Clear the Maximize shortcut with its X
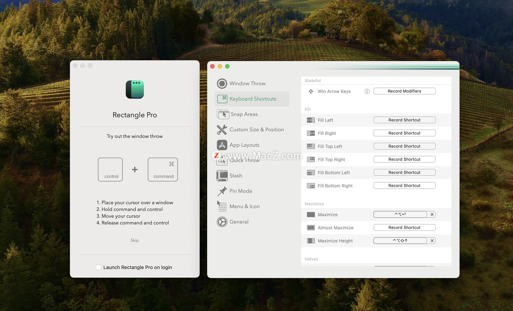The height and width of the screenshot is (311, 513). click(x=432, y=214)
